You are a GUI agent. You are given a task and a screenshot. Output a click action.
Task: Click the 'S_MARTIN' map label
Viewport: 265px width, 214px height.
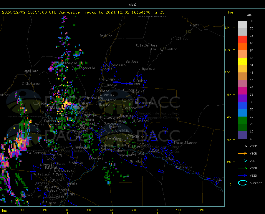point(122,131)
